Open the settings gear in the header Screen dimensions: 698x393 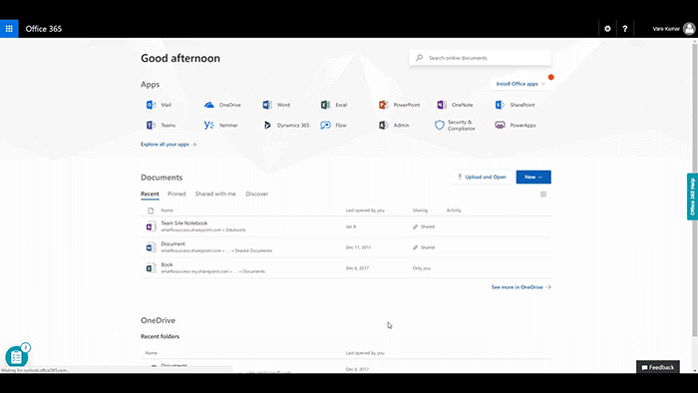point(607,29)
